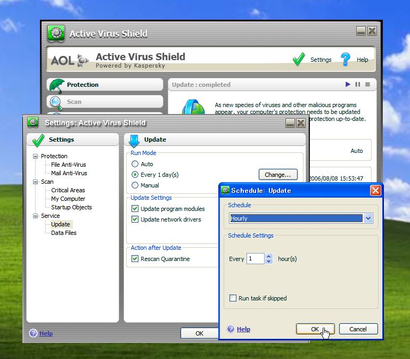Screen dimensions: 410x359
Task: Open the Protection tab in main window
Action: point(105,85)
